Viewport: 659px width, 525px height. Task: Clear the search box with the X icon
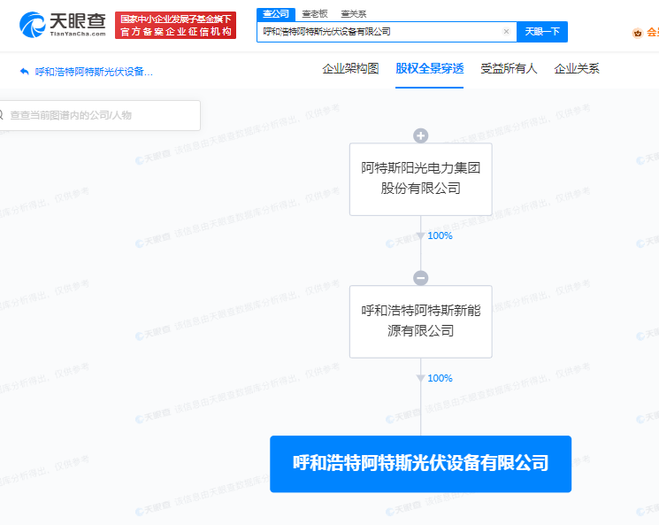[506, 31]
